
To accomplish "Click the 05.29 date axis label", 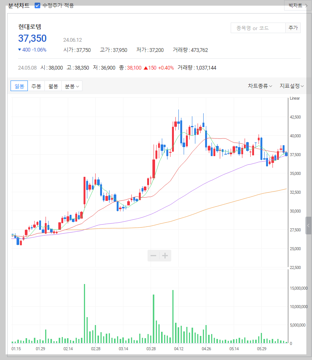I will [262, 349].
